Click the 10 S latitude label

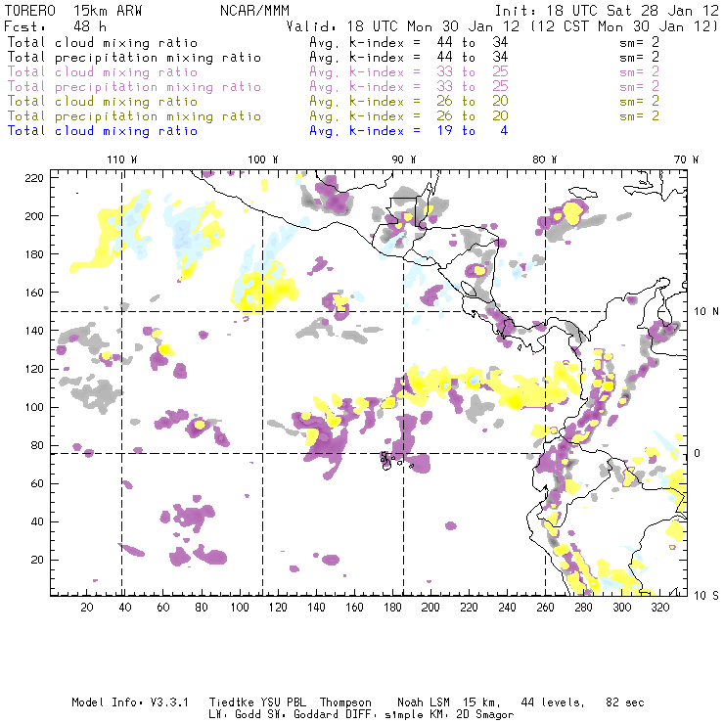point(706,596)
